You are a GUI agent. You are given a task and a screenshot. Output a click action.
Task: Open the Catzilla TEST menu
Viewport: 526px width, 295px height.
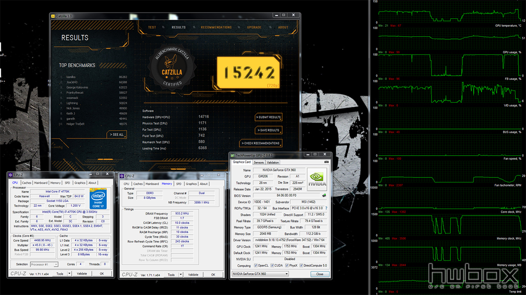click(x=152, y=27)
